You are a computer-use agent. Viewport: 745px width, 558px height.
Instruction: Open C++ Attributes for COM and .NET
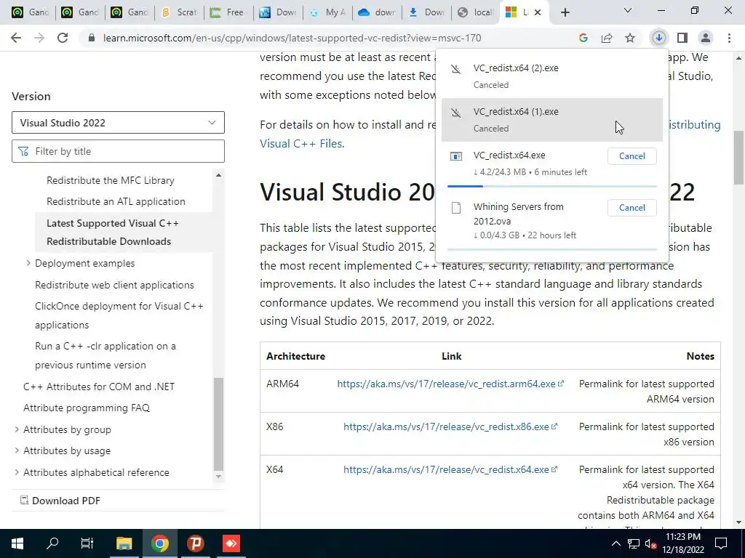coord(99,387)
